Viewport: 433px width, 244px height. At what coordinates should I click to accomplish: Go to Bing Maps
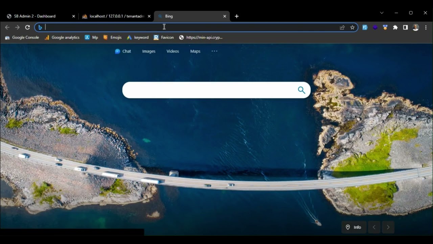click(195, 51)
